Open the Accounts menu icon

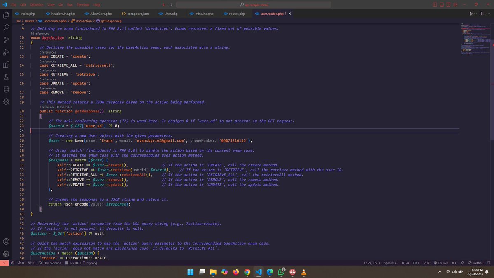click(6, 241)
